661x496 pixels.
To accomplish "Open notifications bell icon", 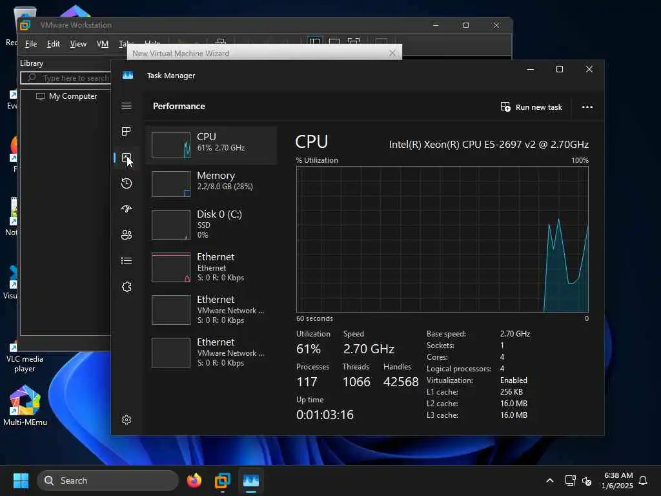I will pyautogui.click(x=643, y=480).
